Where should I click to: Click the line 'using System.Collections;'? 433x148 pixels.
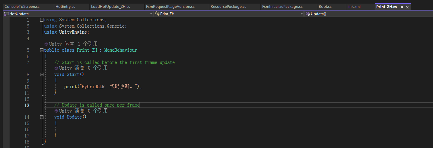tap(75, 20)
